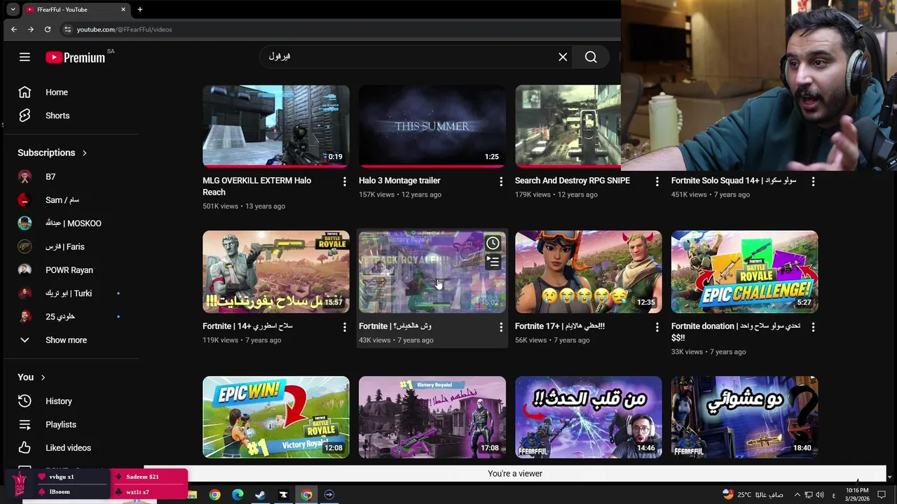
Task: Open a new browser tab with plus
Action: coord(139,10)
